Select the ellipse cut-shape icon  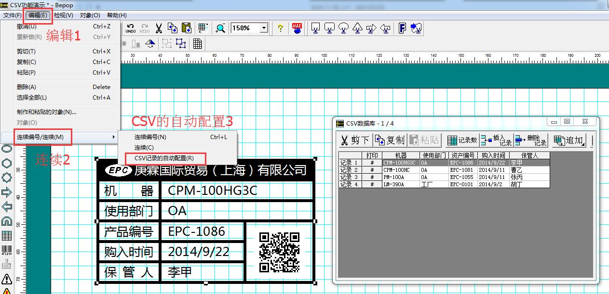point(344,28)
